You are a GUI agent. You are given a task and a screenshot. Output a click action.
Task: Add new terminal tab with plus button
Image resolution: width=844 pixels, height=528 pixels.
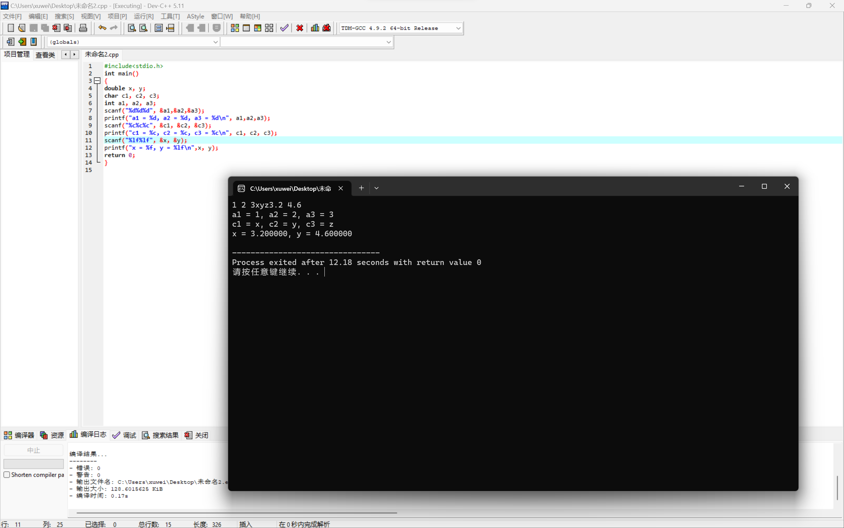coord(361,188)
